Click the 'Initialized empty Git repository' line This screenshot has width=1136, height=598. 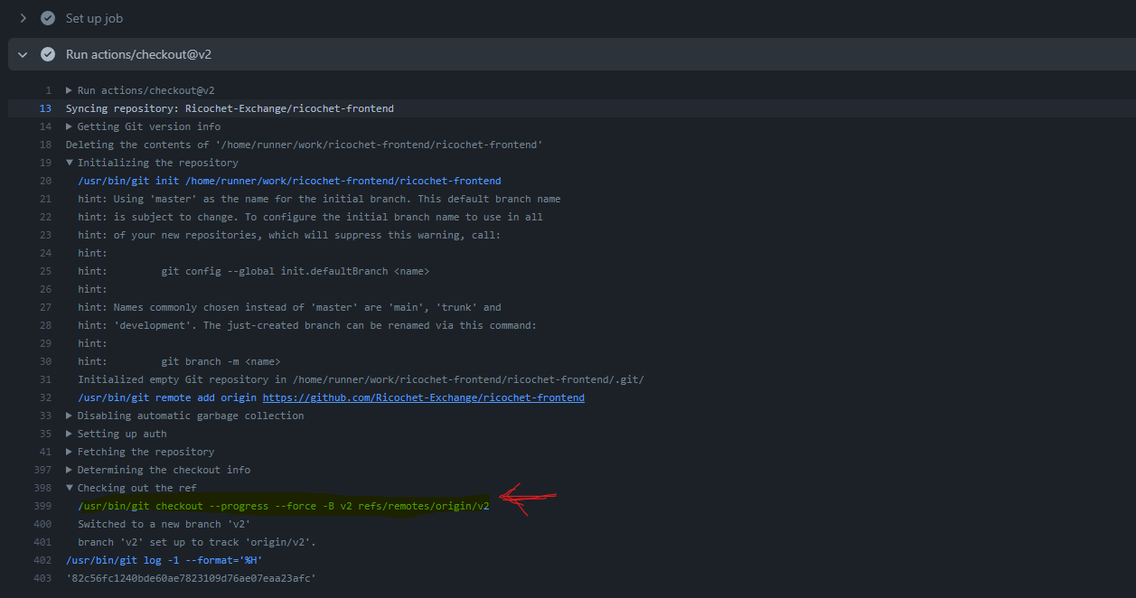361,379
